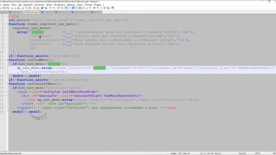Open the Кодировки menu
The height and width of the screenshot is (155, 276).
tap(28, 5)
